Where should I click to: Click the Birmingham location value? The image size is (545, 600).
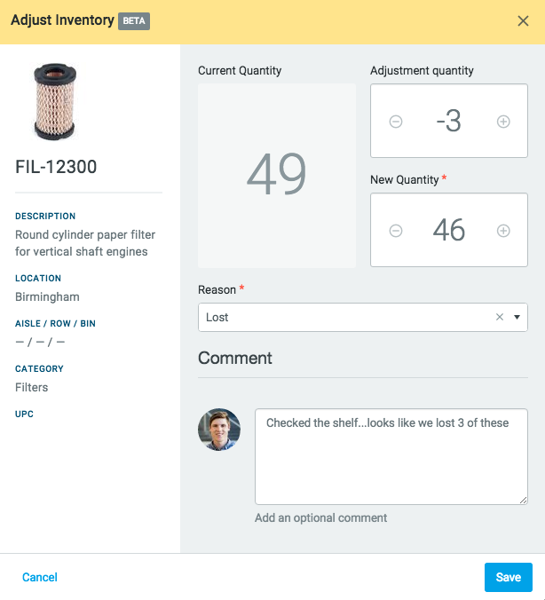(47, 296)
